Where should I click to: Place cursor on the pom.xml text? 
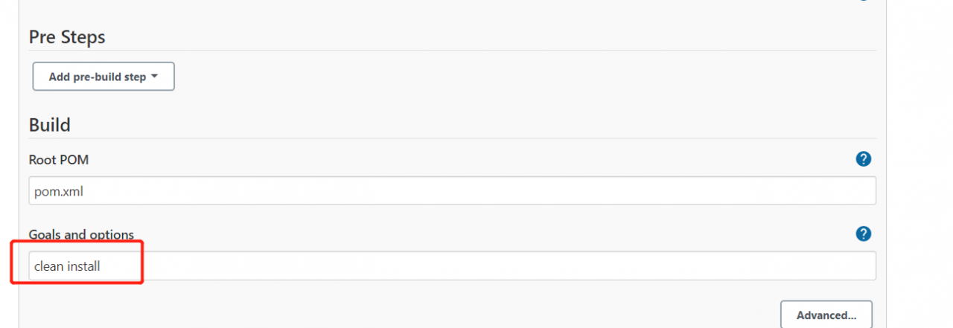click(59, 190)
